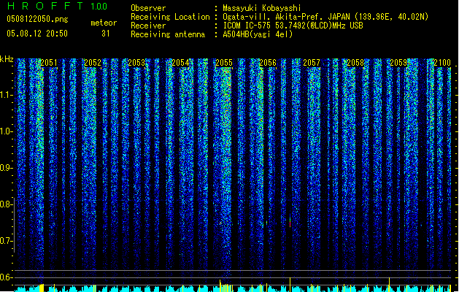
Task: Click time marker 2056
Action: pyautogui.click(x=268, y=63)
